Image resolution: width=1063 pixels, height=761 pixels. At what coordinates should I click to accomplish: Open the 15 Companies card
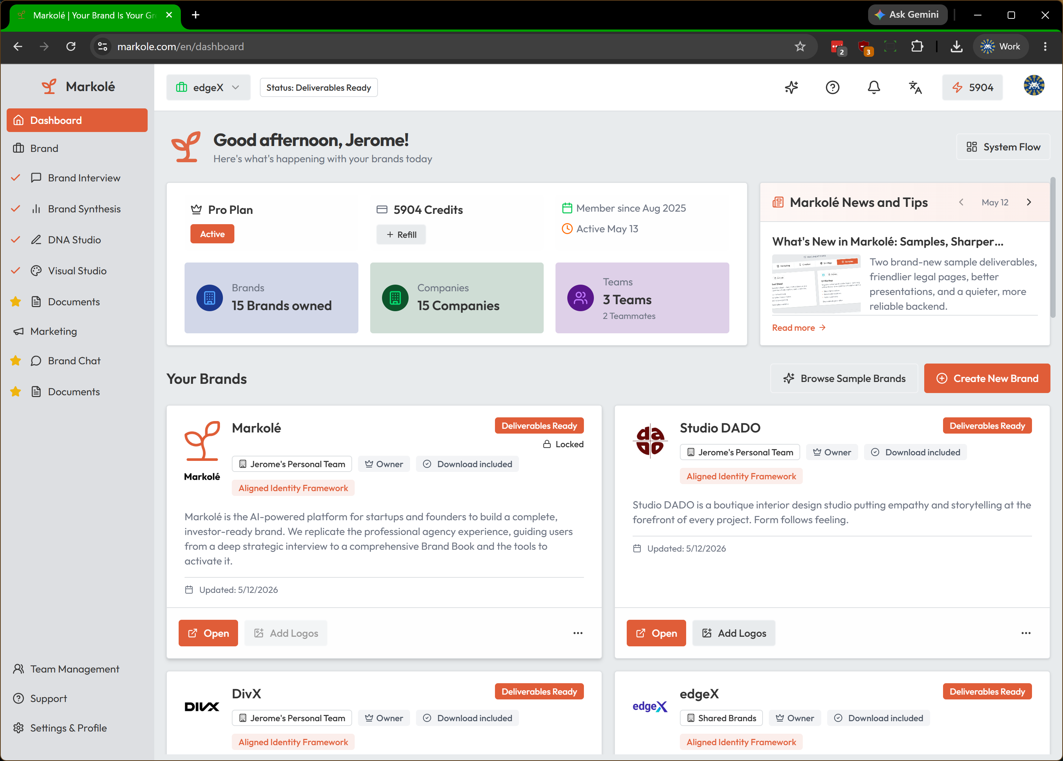(x=457, y=298)
